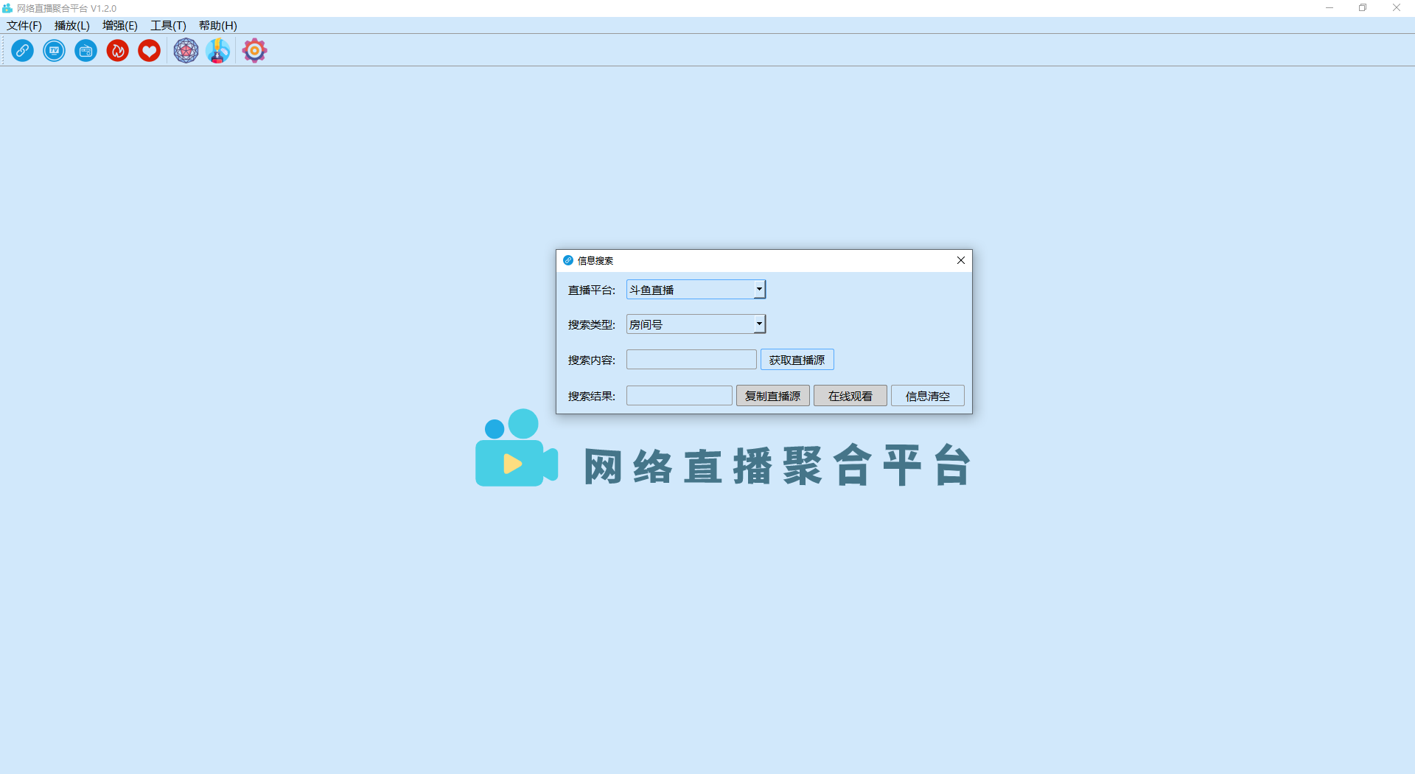Open the 文件(F) menu
Image resolution: width=1415 pixels, height=774 pixels.
pos(24,26)
